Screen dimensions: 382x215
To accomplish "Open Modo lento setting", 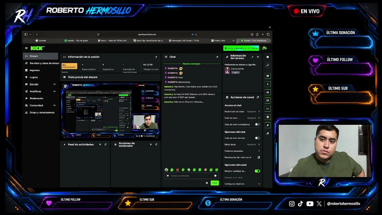I will (242, 145).
